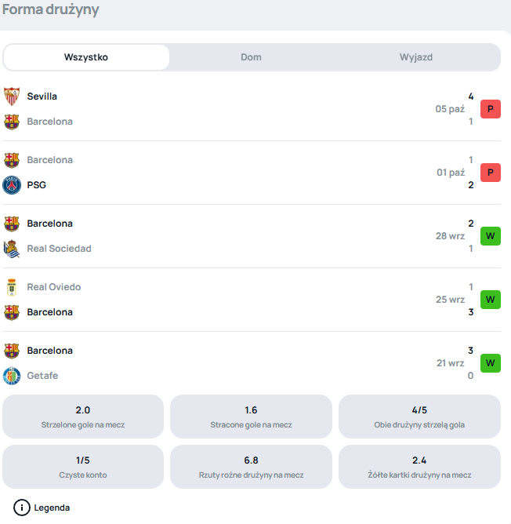Switch to the Dom tab

coord(251,57)
